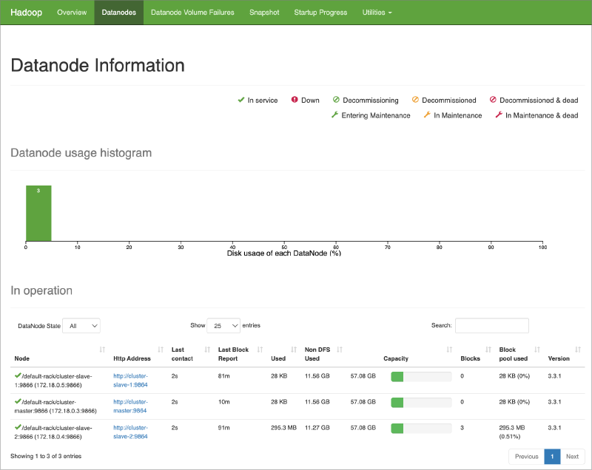Sort table by Http Address column icon

pyautogui.click(x=161, y=350)
